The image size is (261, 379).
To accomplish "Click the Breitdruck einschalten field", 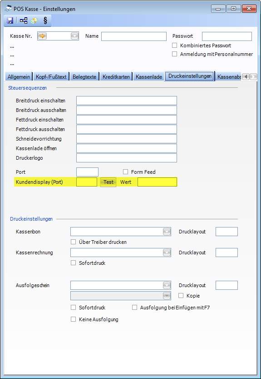I will (x=127, y=101).
